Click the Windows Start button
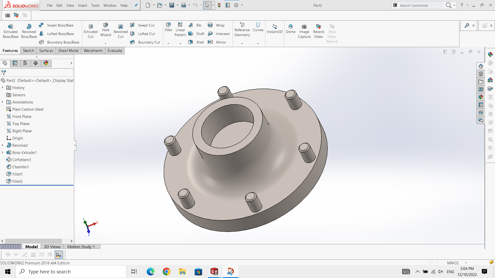Screen dimensions: 495x278 (8, 272)
